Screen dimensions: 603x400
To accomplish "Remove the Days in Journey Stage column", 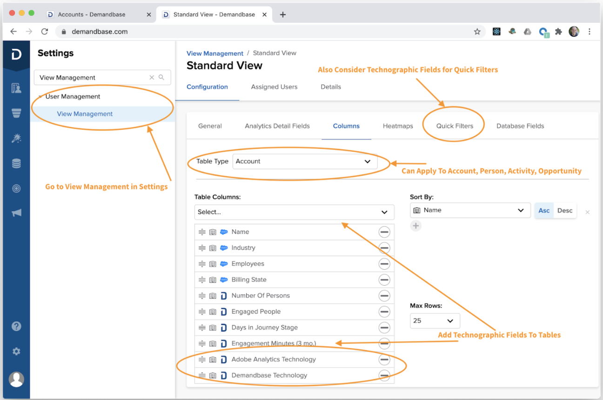I will pyautogui.click(x=384, y=327).
